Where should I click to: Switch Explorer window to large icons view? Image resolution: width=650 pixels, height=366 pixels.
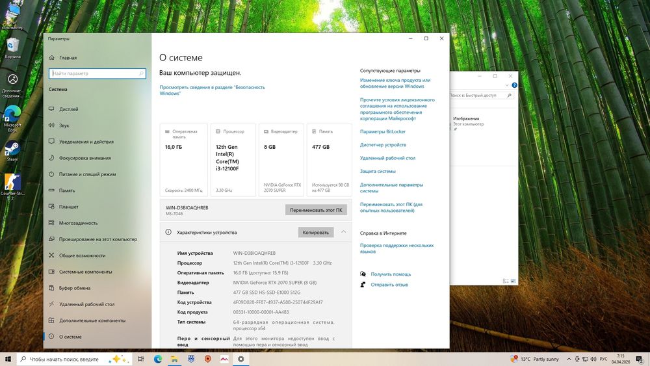(513, 281)
